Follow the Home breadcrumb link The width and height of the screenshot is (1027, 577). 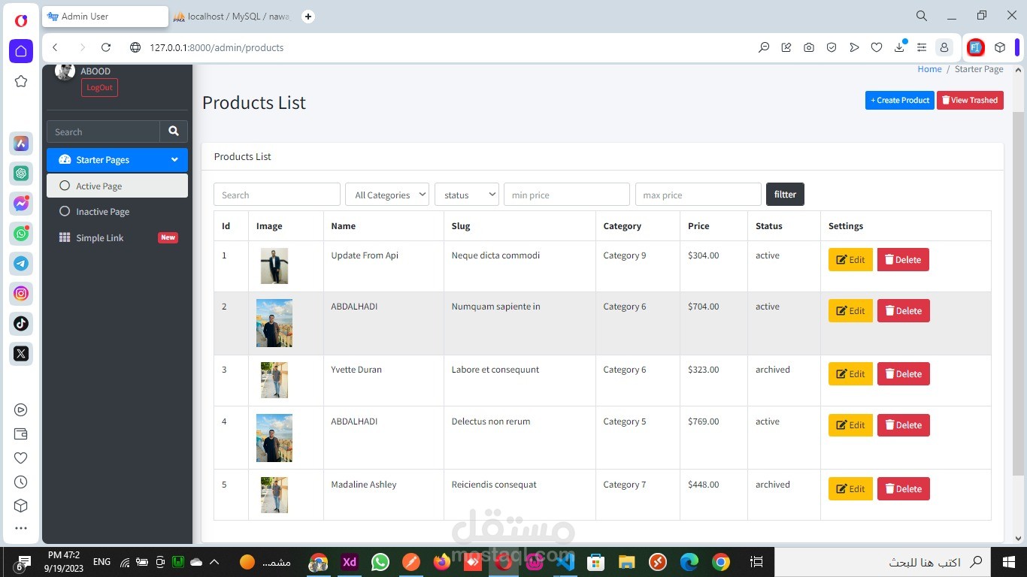click(x=929, y=69)
